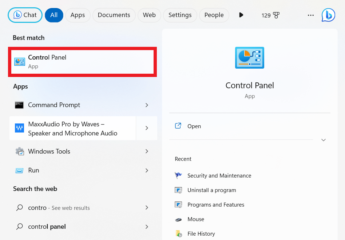Click the small Control Panel icon in best match
This screenshot has height=240, width=345.
(x=20, y=62)
